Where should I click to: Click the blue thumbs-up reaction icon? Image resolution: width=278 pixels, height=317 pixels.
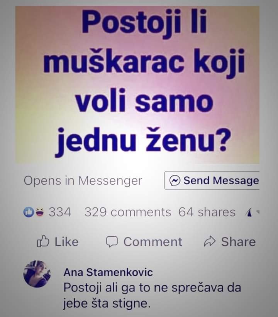click(29, 212)
